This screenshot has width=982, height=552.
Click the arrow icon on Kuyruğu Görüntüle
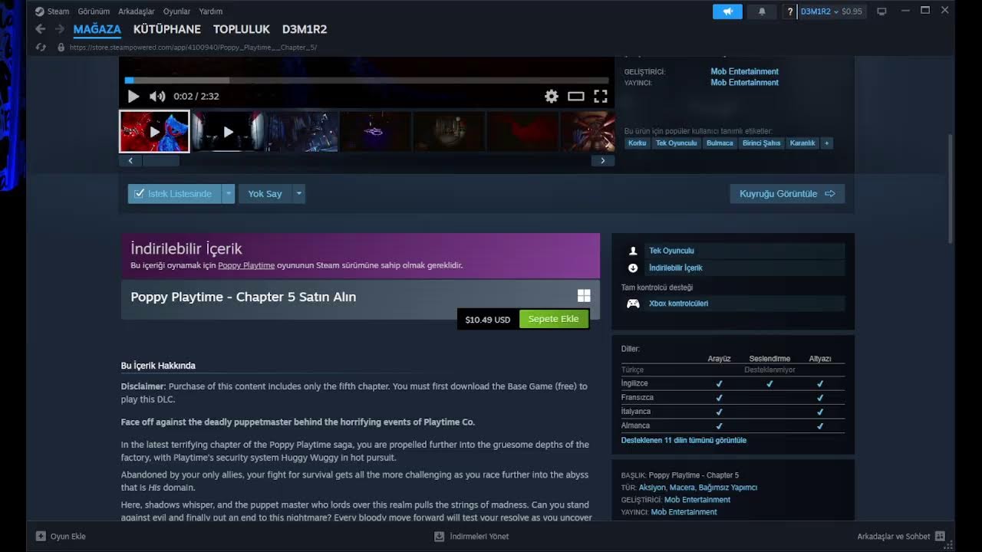coord(830,194)
